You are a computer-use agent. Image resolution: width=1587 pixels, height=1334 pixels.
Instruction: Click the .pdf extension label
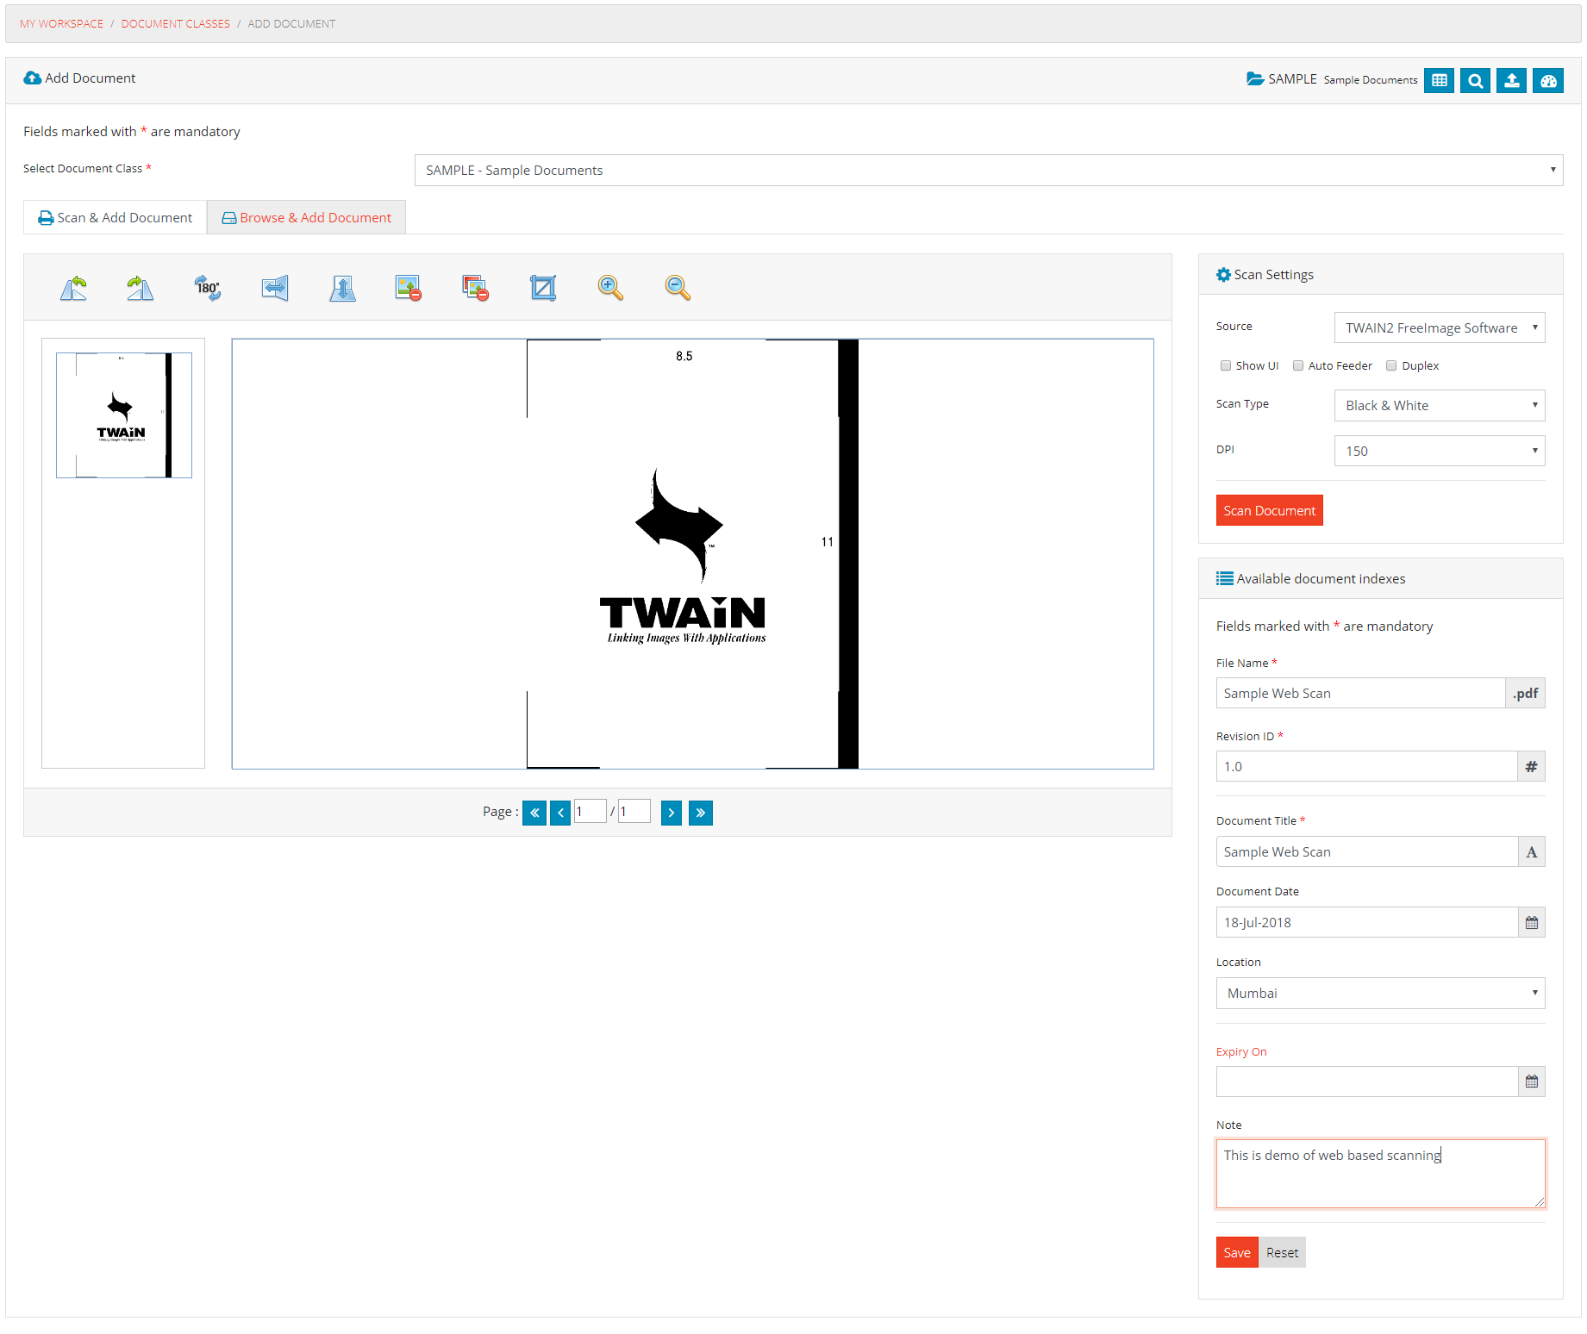(x=1525, y=693)
